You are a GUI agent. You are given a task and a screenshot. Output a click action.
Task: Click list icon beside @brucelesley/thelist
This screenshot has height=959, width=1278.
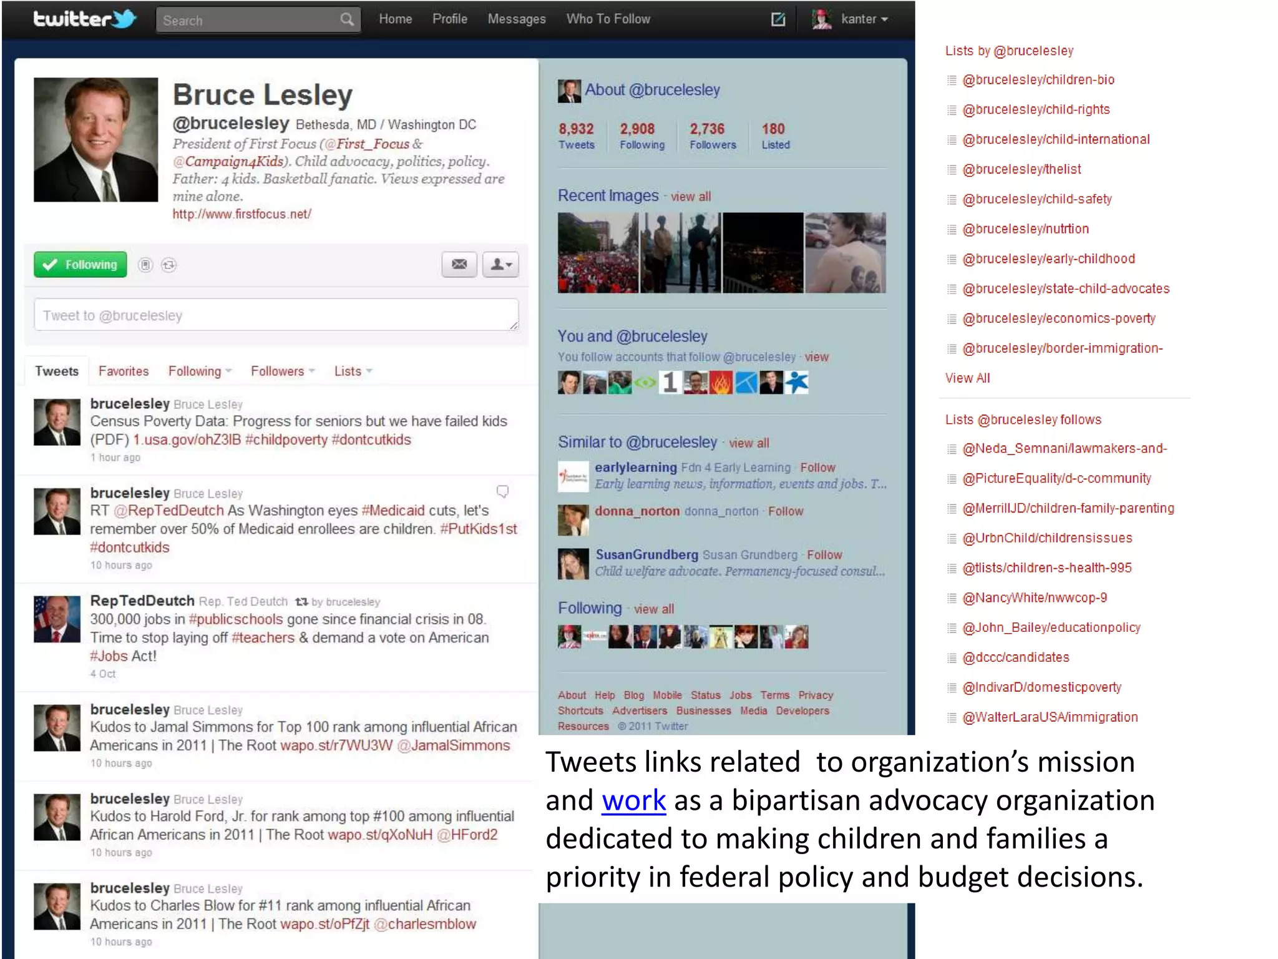[x=952, y=169]
